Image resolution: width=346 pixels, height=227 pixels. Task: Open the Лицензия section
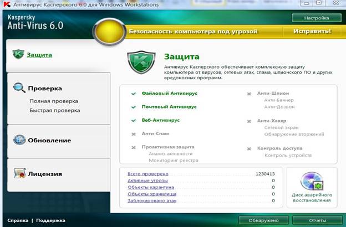(x=45, y=174)
